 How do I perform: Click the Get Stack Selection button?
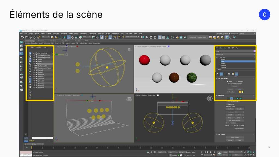(x=235, y=120)
